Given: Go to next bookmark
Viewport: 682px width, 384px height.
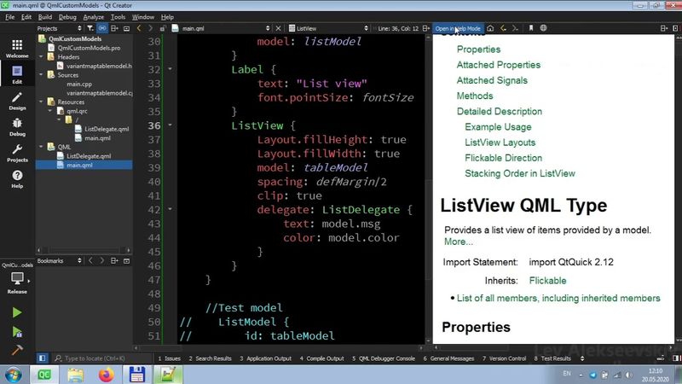Looking at the screenshot, I should [x=102, y=261].
